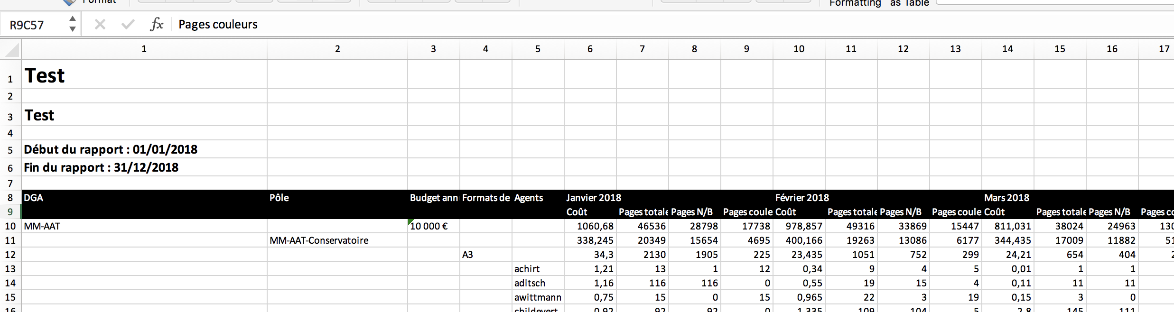Click the value 23,435

(x=799, y=255)
